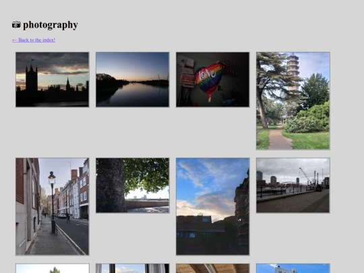Open the pagoda tower garden path photo
The image size is (364, 273).
(x=293, y=100)
